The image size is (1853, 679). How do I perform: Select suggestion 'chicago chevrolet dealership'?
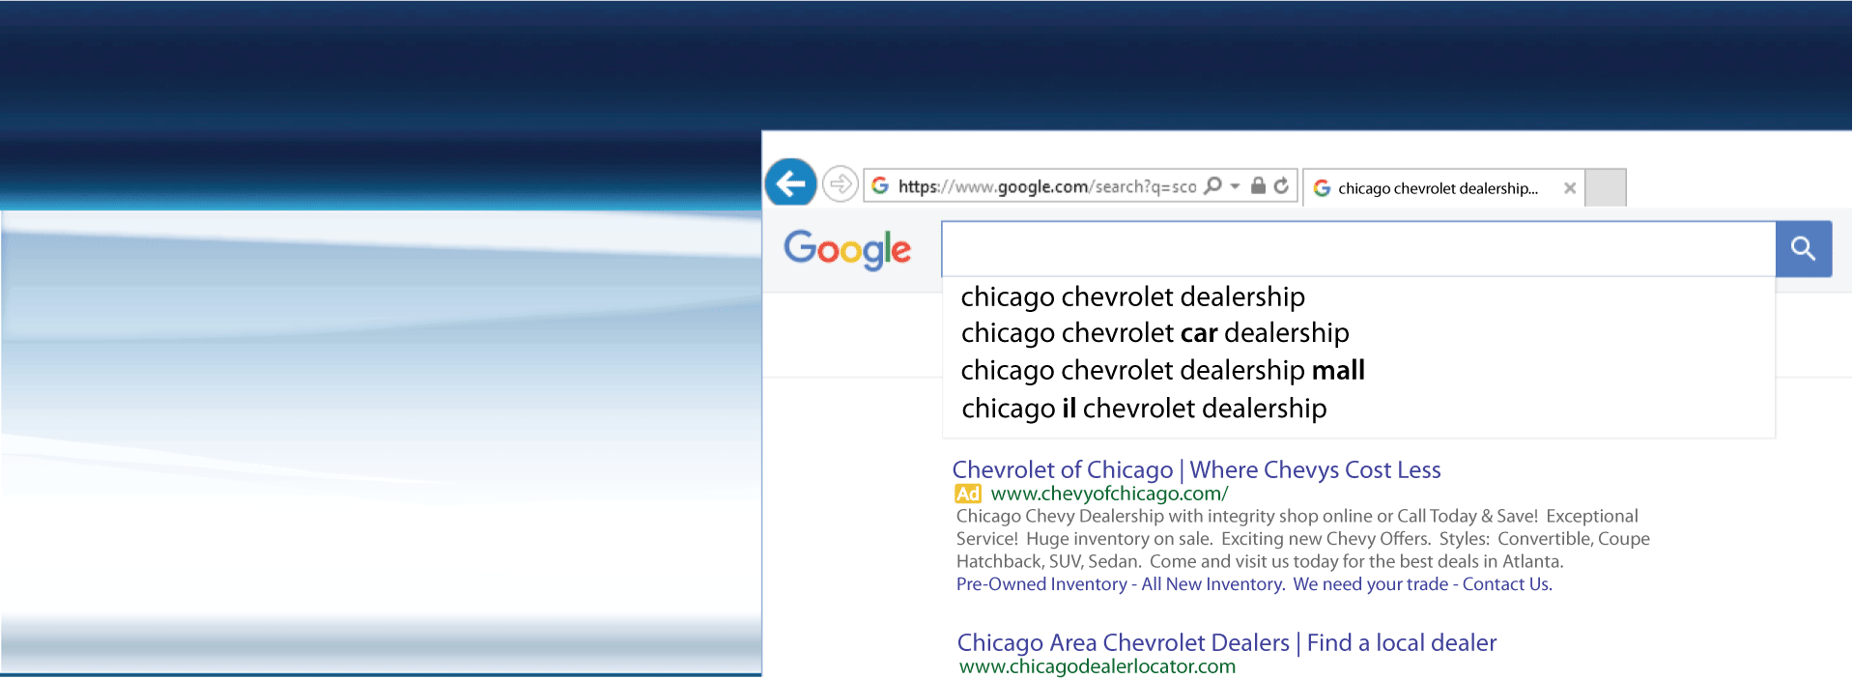[x=1132, y=297]
